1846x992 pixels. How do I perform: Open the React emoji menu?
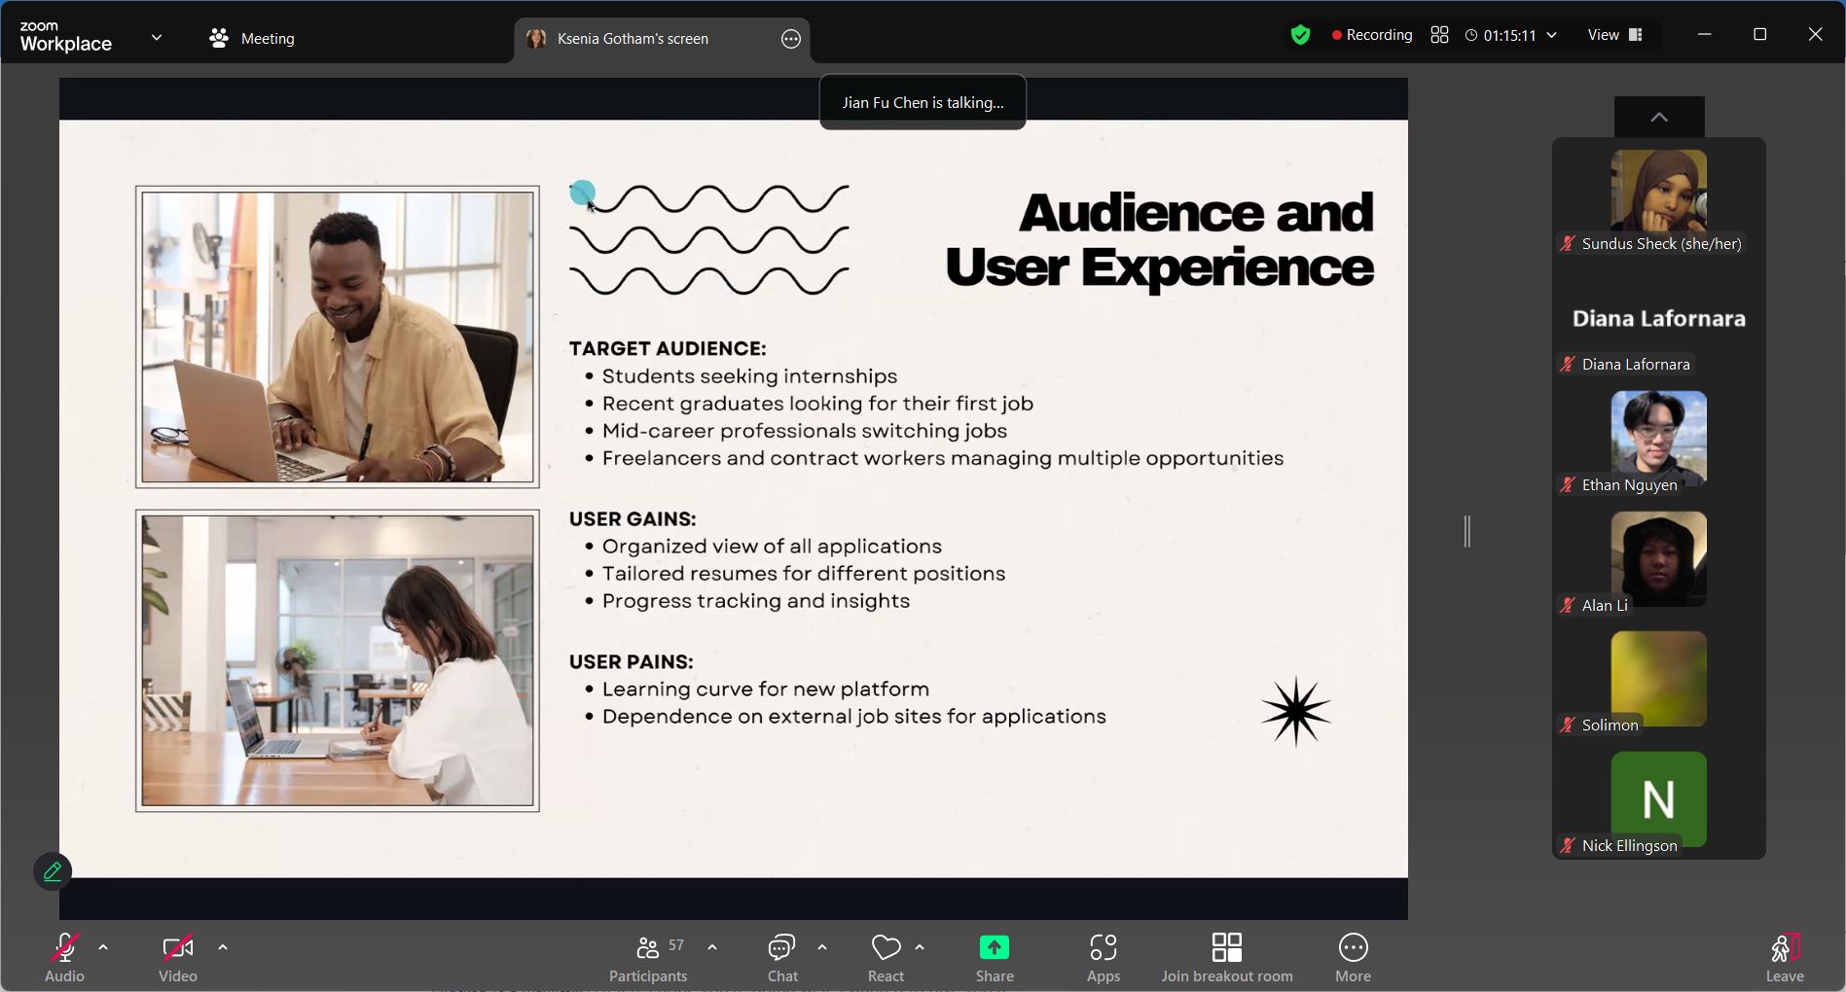pyautogui.click(x=886, y=958)
